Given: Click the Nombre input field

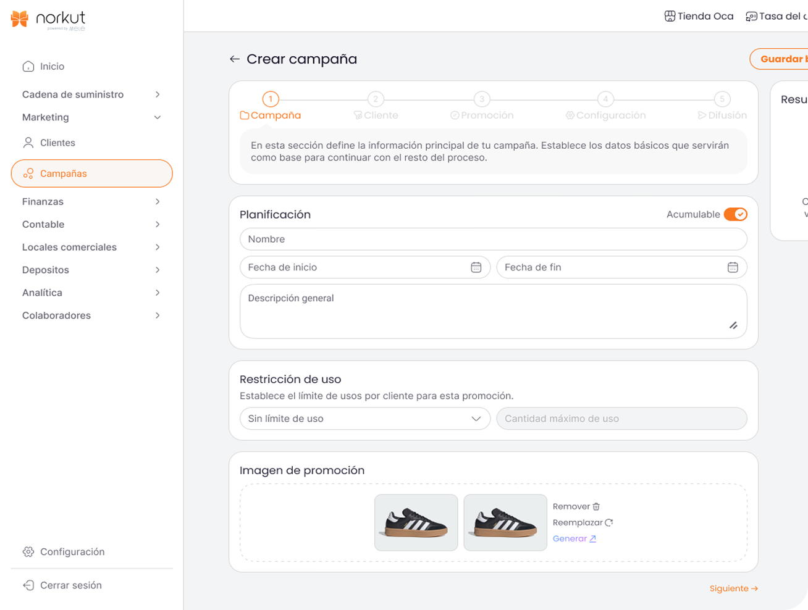Looking at the screenshot, I should pos(493,240).
